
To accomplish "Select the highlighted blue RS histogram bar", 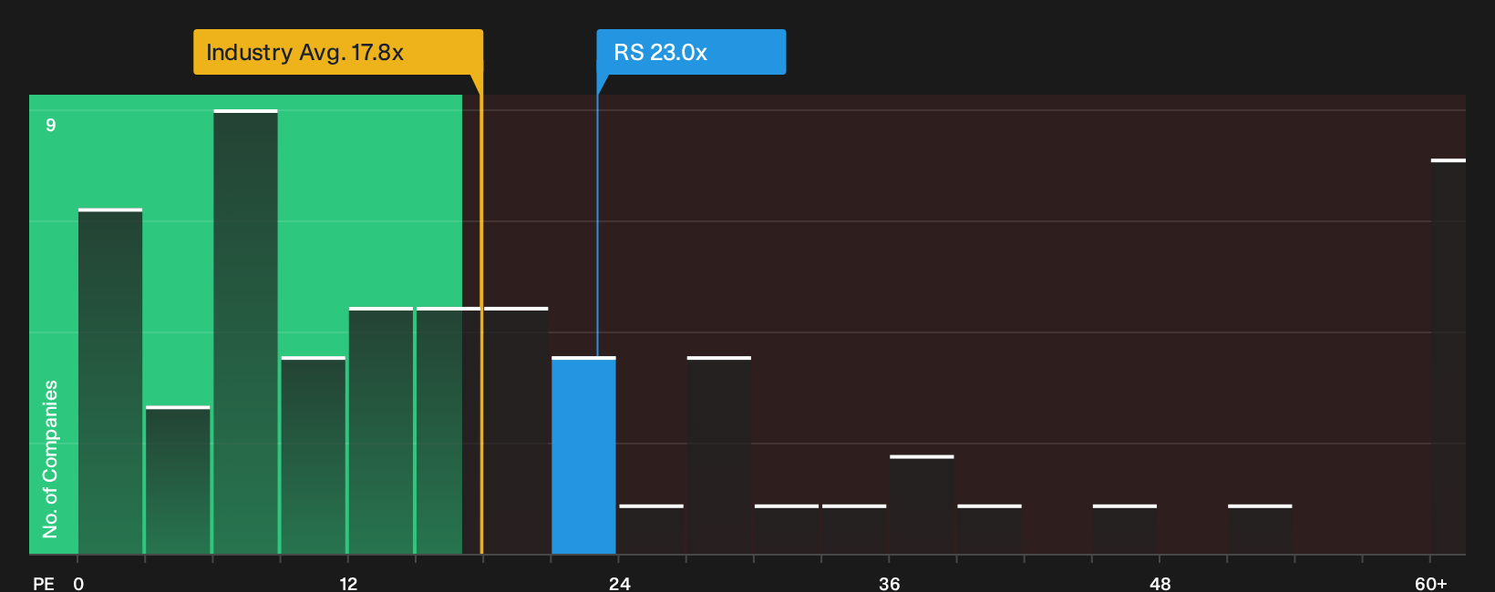I will click(583, 455).
